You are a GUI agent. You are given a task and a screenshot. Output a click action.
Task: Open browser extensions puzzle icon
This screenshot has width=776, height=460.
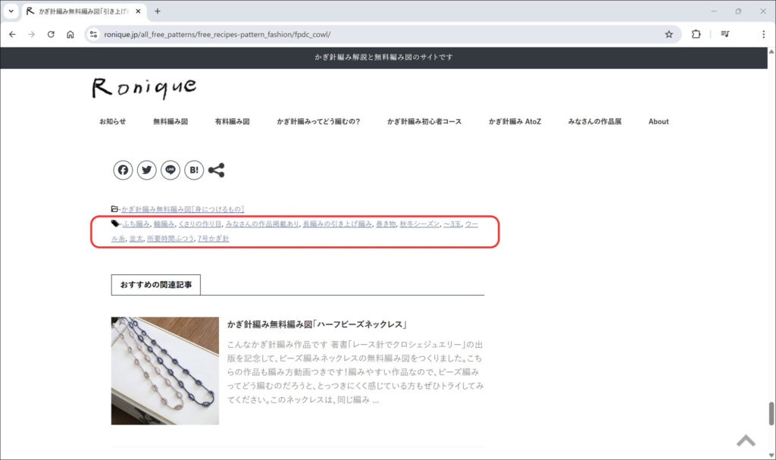coord(696,34)
